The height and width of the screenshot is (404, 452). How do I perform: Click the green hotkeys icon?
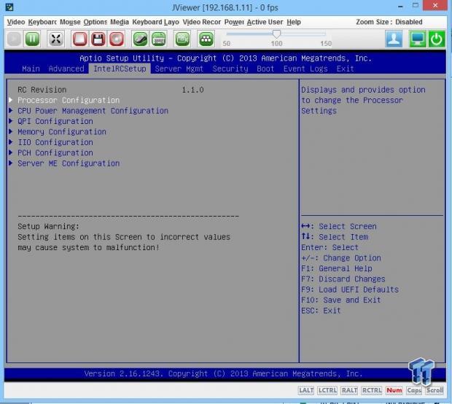[206, 39]
